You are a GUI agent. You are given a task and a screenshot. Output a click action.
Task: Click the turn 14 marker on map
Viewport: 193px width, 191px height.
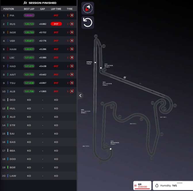[96, 36]
